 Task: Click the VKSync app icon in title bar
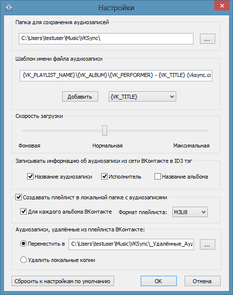[x=9, y=7]
